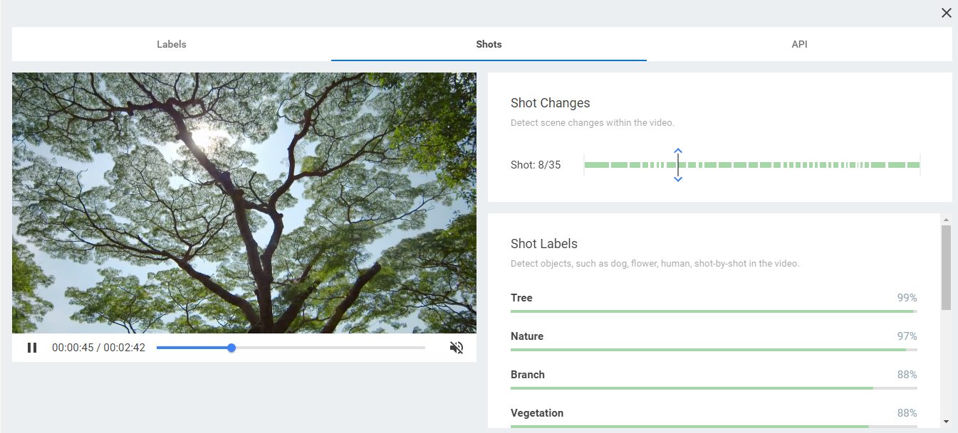
Task: Click the up chevron above the shot marker
Action: pyautogui.click(x=678, y=151)
